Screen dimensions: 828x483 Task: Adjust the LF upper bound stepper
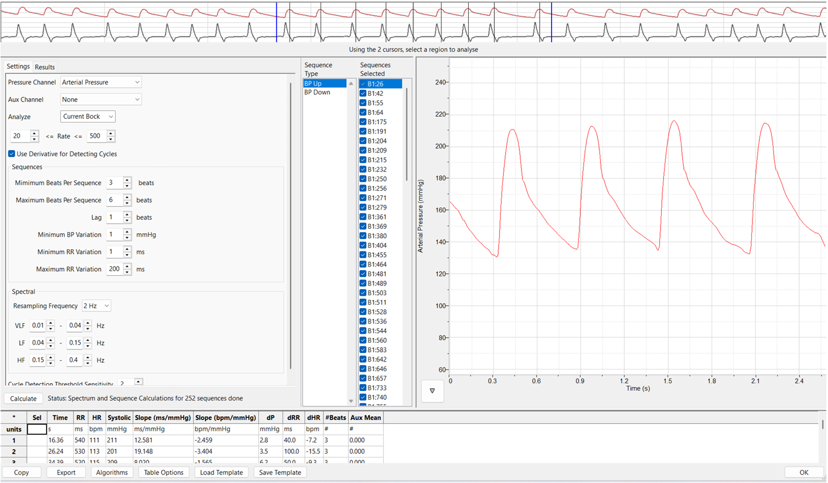click(x=87, y=343)
